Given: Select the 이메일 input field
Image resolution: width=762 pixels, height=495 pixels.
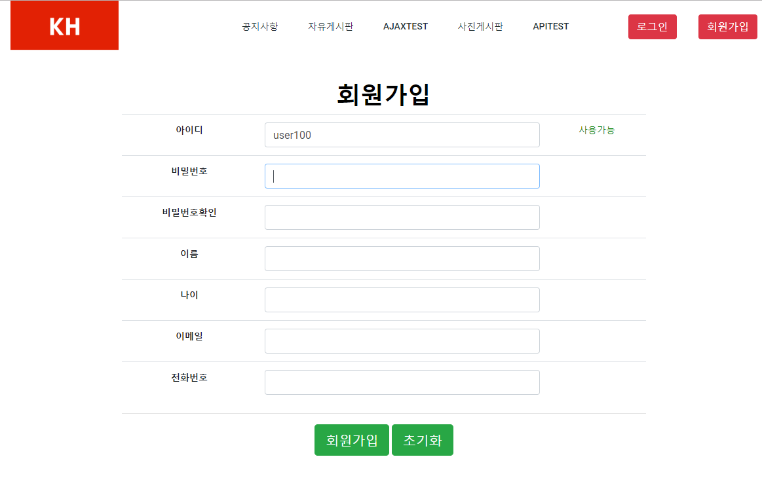Looking at the screenshot, I should (x=402, y=342).
